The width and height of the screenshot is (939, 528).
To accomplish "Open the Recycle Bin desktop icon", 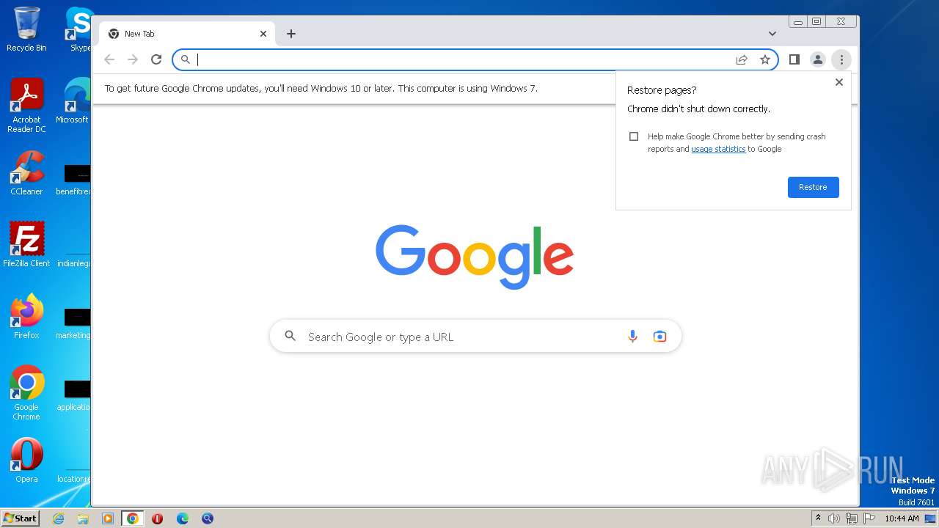I will coord(26,29).
